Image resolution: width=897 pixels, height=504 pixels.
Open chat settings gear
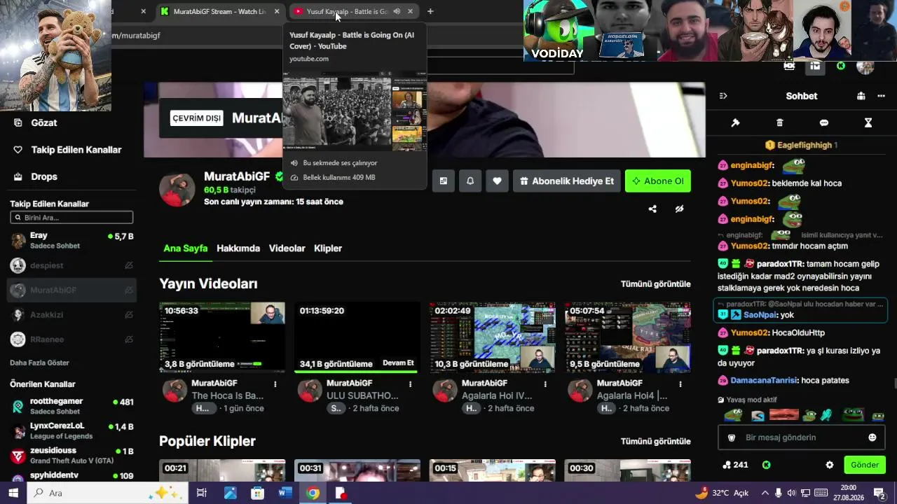pyautogui.click(x=830, y=465)
